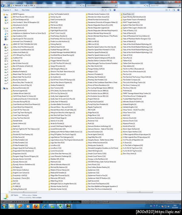The image size is (182, 215).
Task: Expand chevron after PSP in breadcrumb
Action: (35, 5)
